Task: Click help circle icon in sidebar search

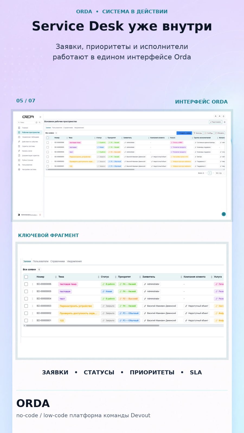Action: pos(37,122)
